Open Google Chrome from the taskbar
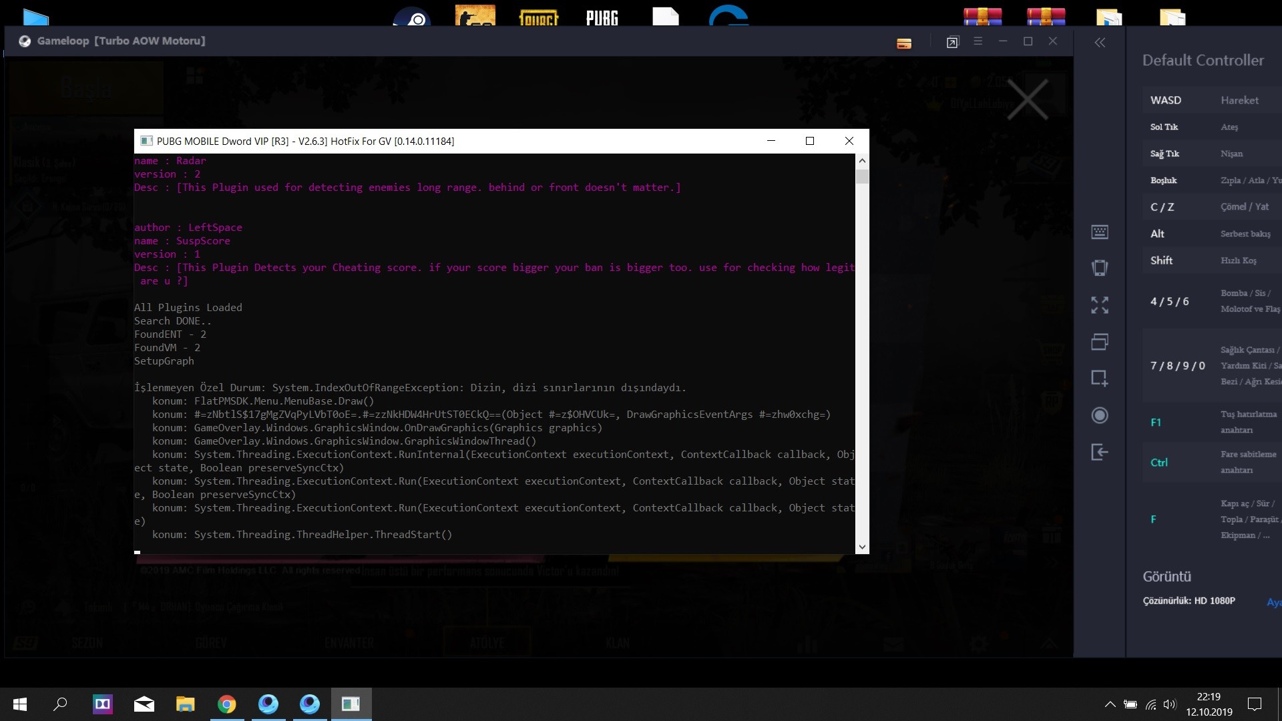The image size is (1282, 721). 227,704
